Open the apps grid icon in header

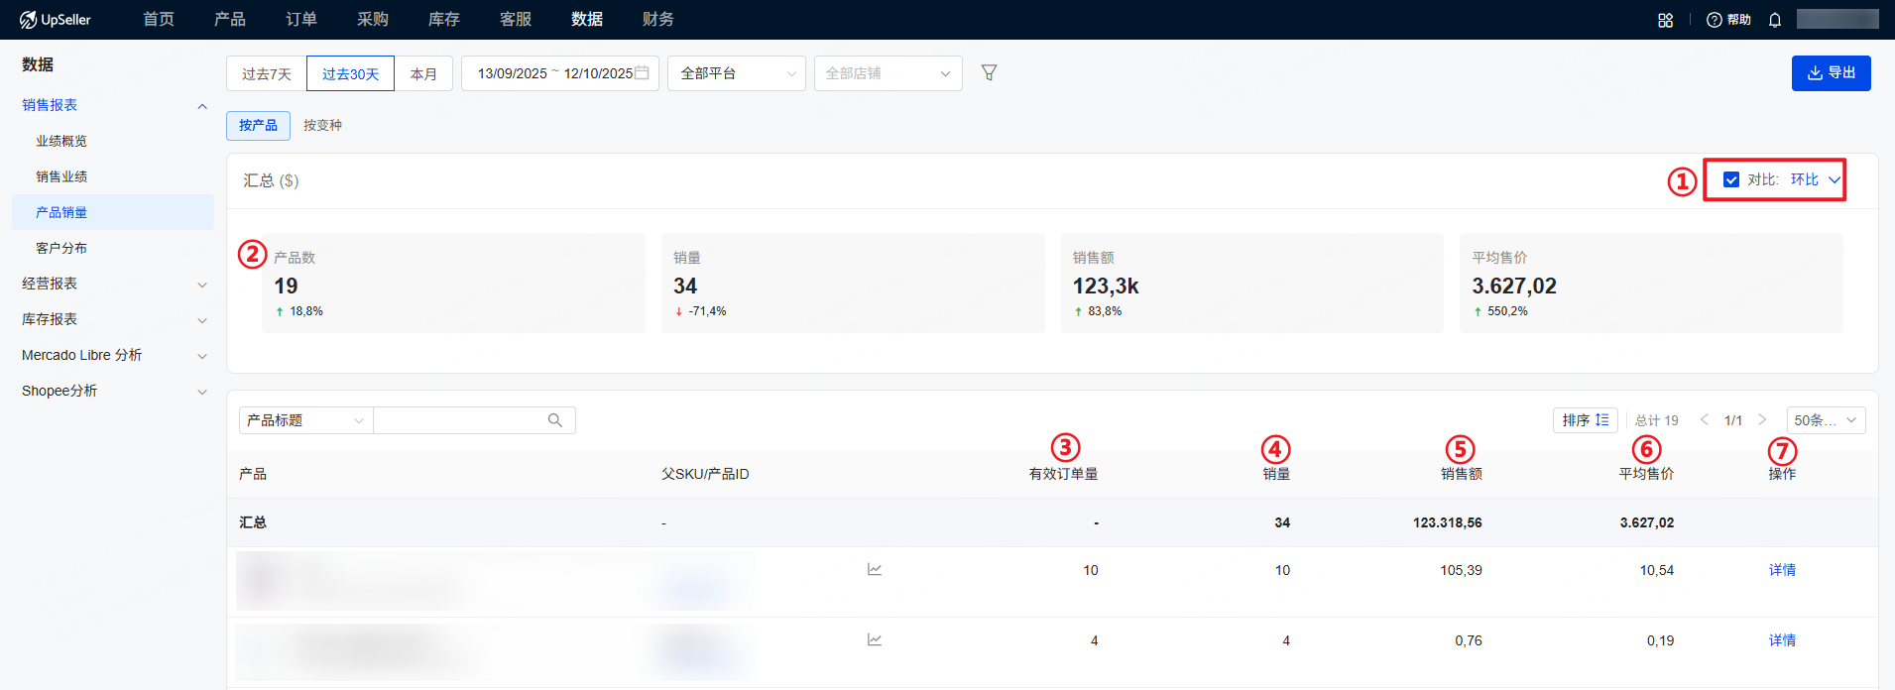click(1666, 20)
